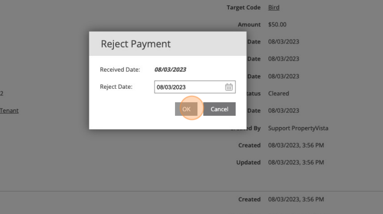
Task: Click the Target Code label
Action: (244, 8)
